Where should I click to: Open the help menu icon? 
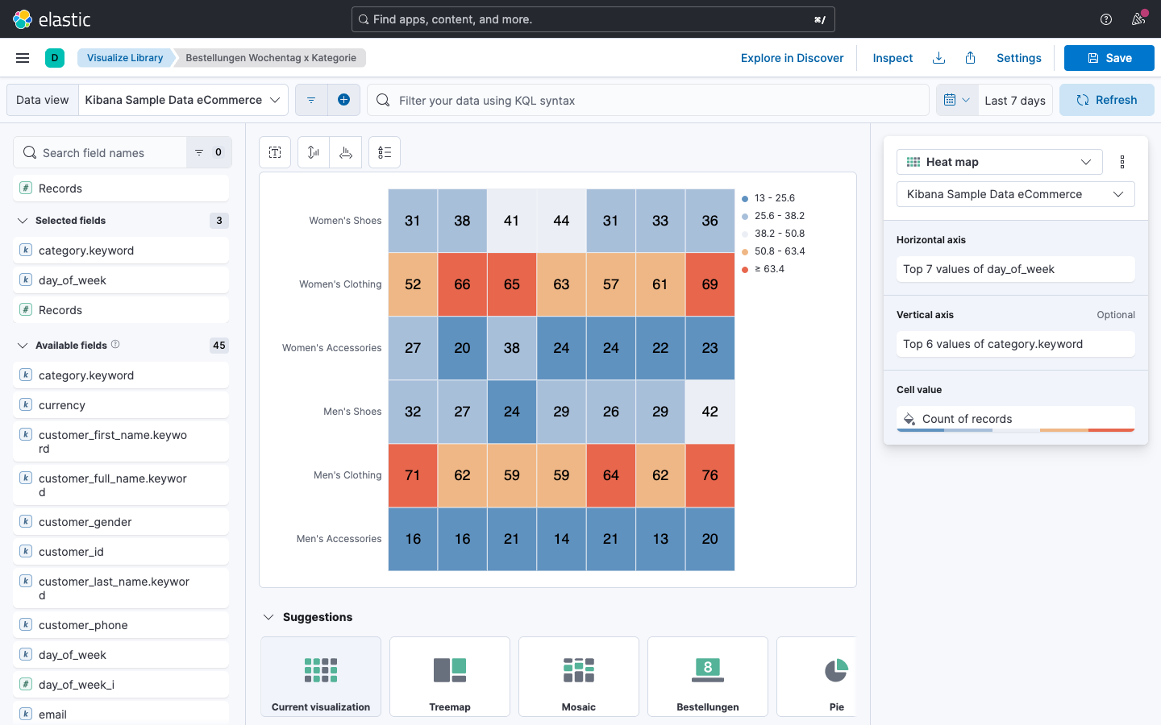(x=1106, y=19)
